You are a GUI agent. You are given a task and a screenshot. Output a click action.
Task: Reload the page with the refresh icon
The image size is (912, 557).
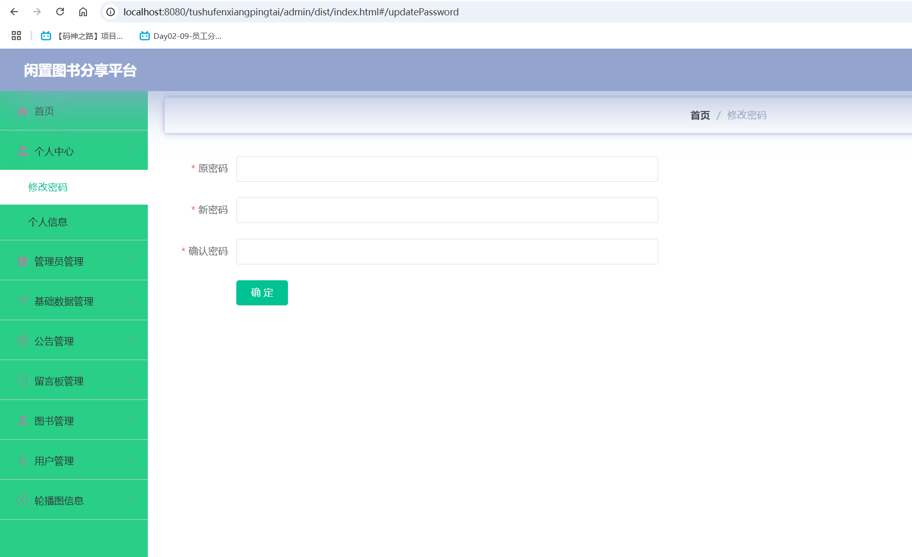(60, 12)
